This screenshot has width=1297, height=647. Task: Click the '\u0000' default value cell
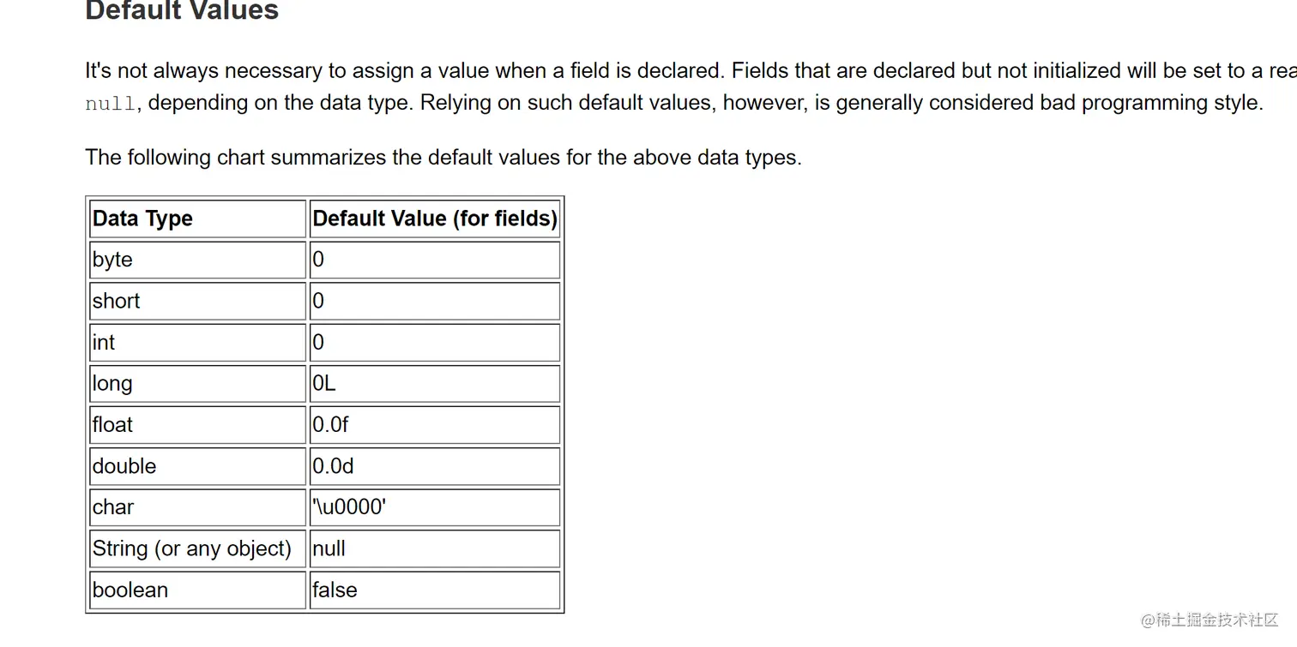point(435,507)
